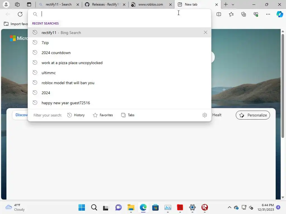
Task: Open Split screen view icon
Action: point(219,14)
